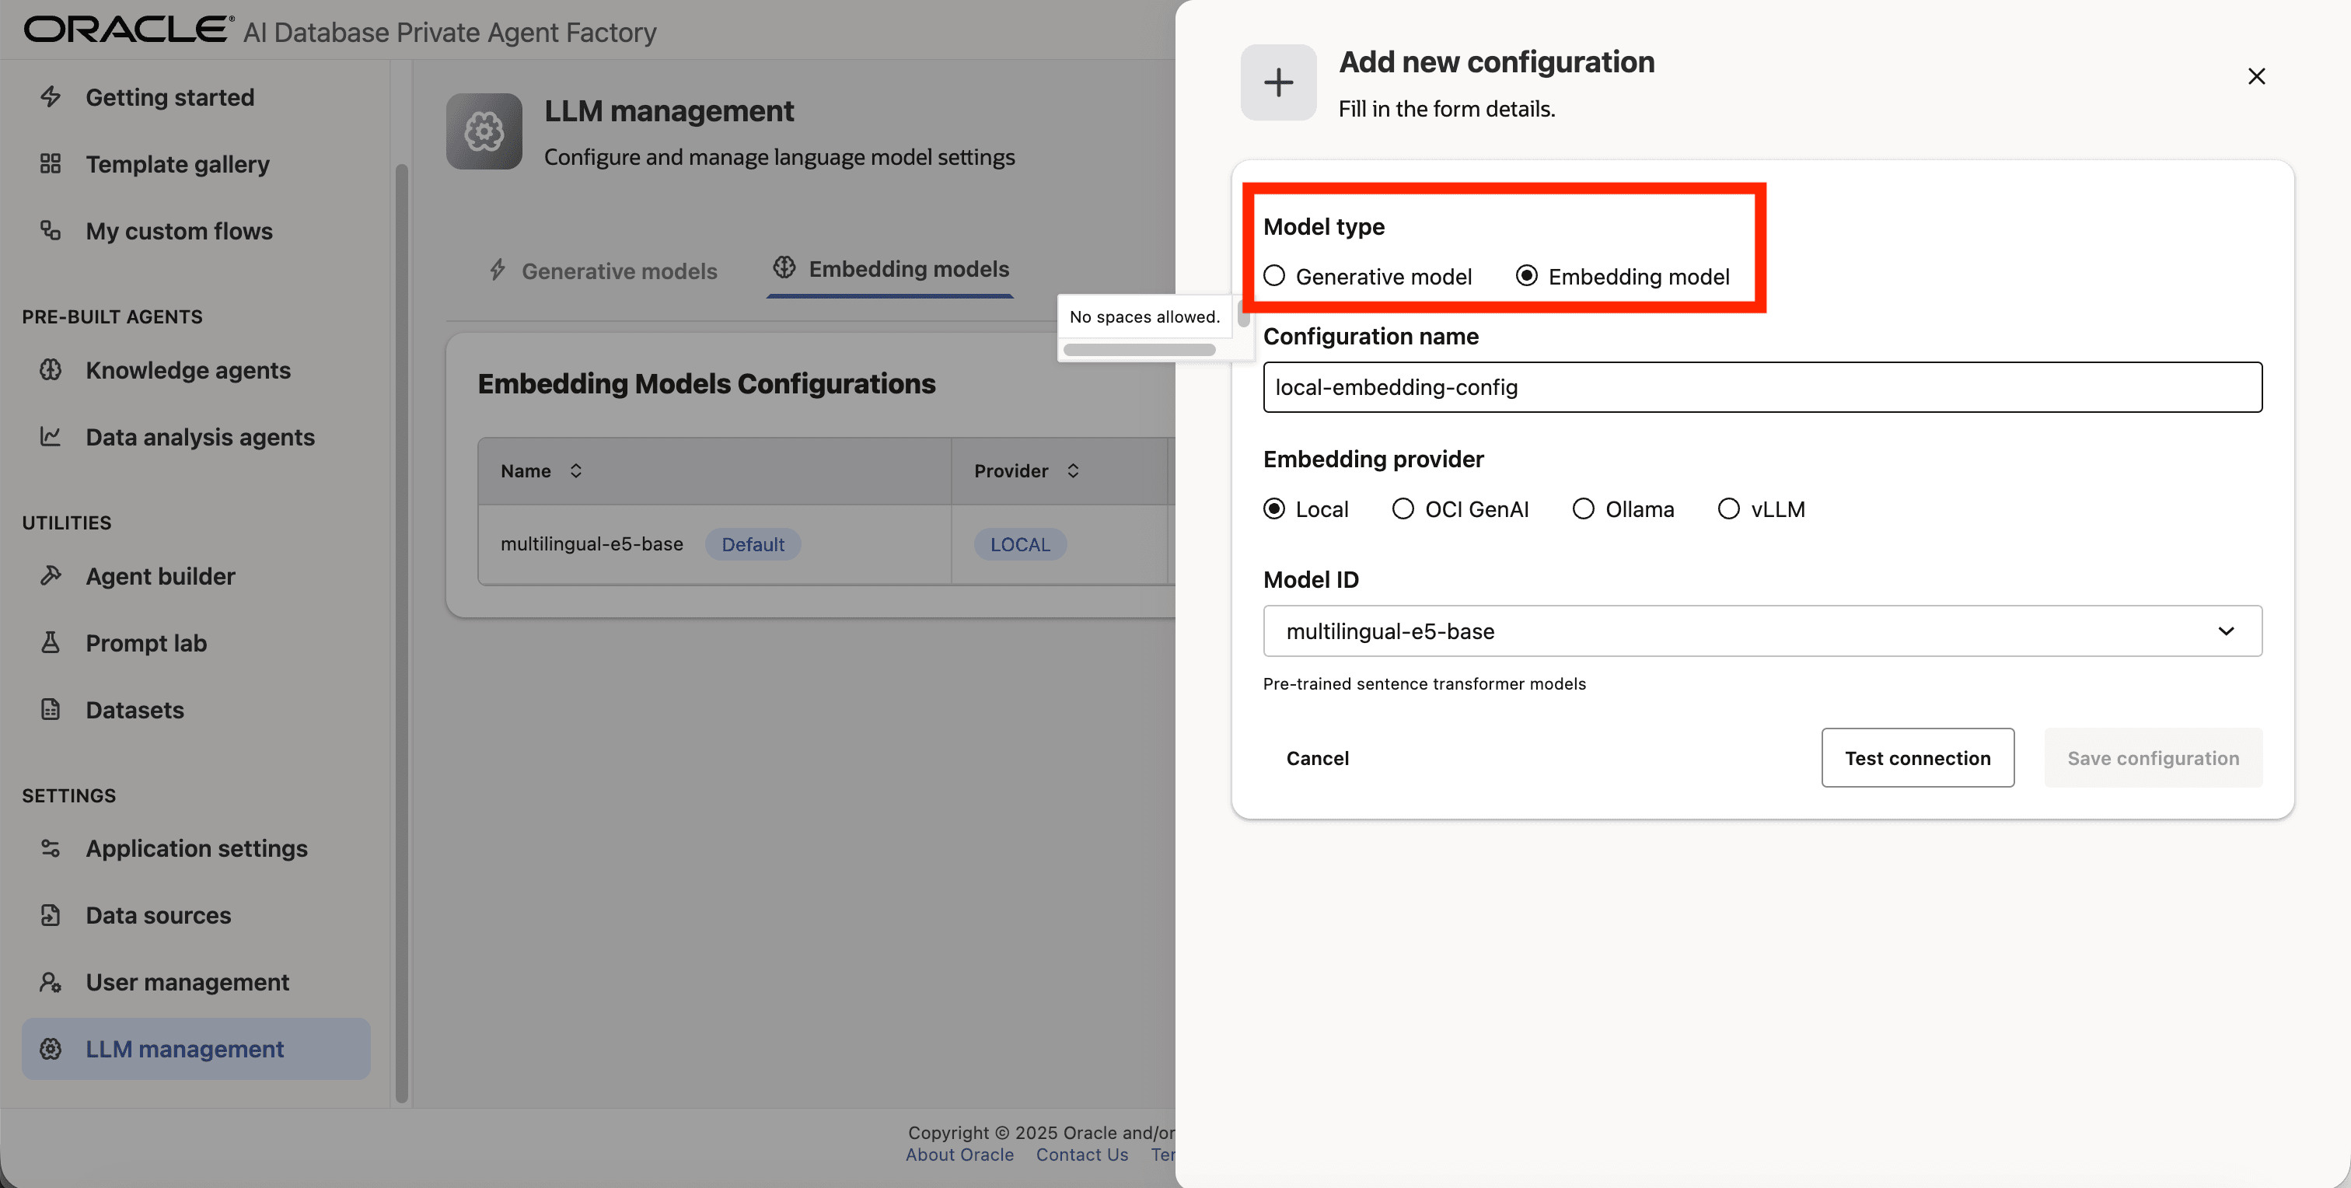Click the Configuration name text field
The width and height of the screenshot is (2351, 1188).
1762,387
